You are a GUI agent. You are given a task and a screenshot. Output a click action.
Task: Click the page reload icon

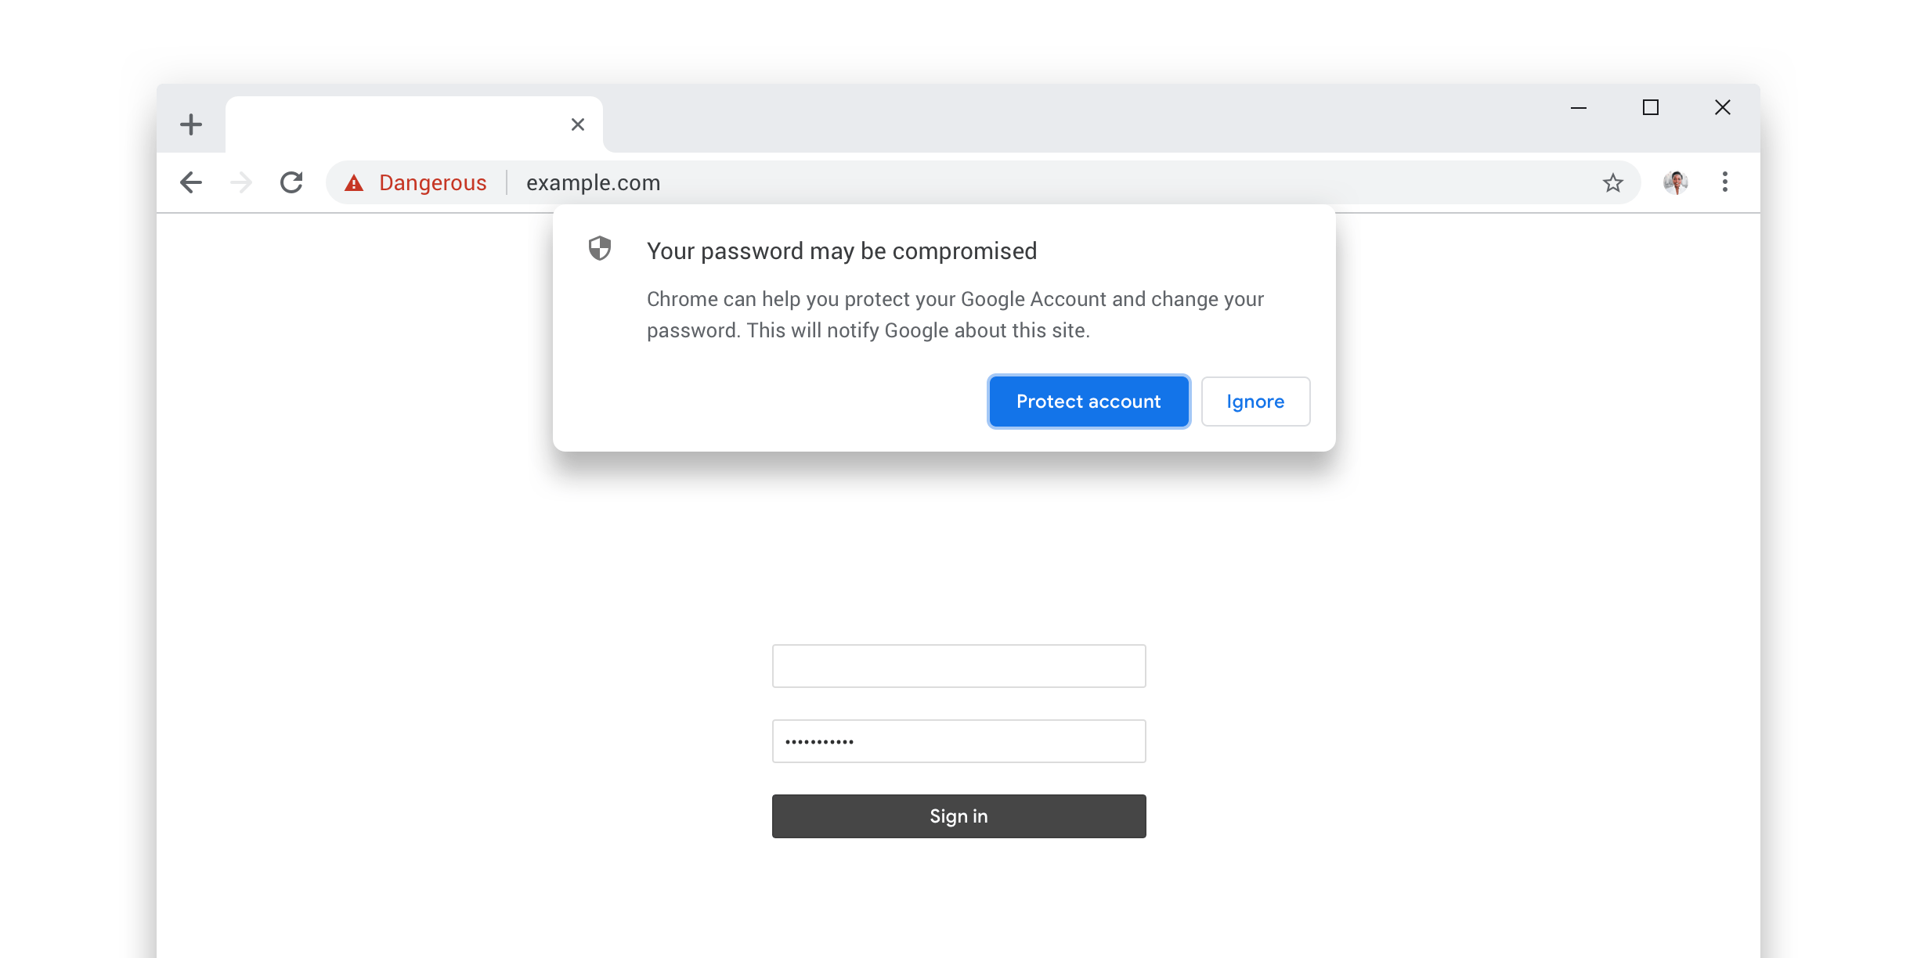coord(291,183)
